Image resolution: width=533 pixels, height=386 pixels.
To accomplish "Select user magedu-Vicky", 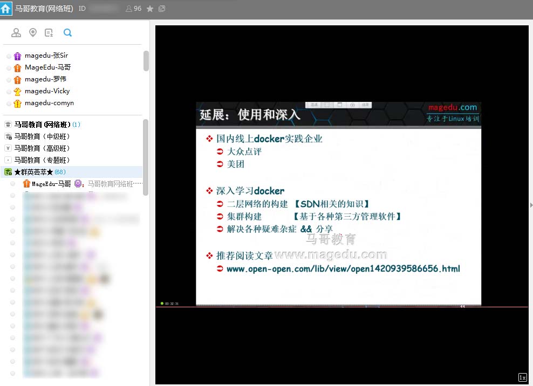I will tap(47, 91).
